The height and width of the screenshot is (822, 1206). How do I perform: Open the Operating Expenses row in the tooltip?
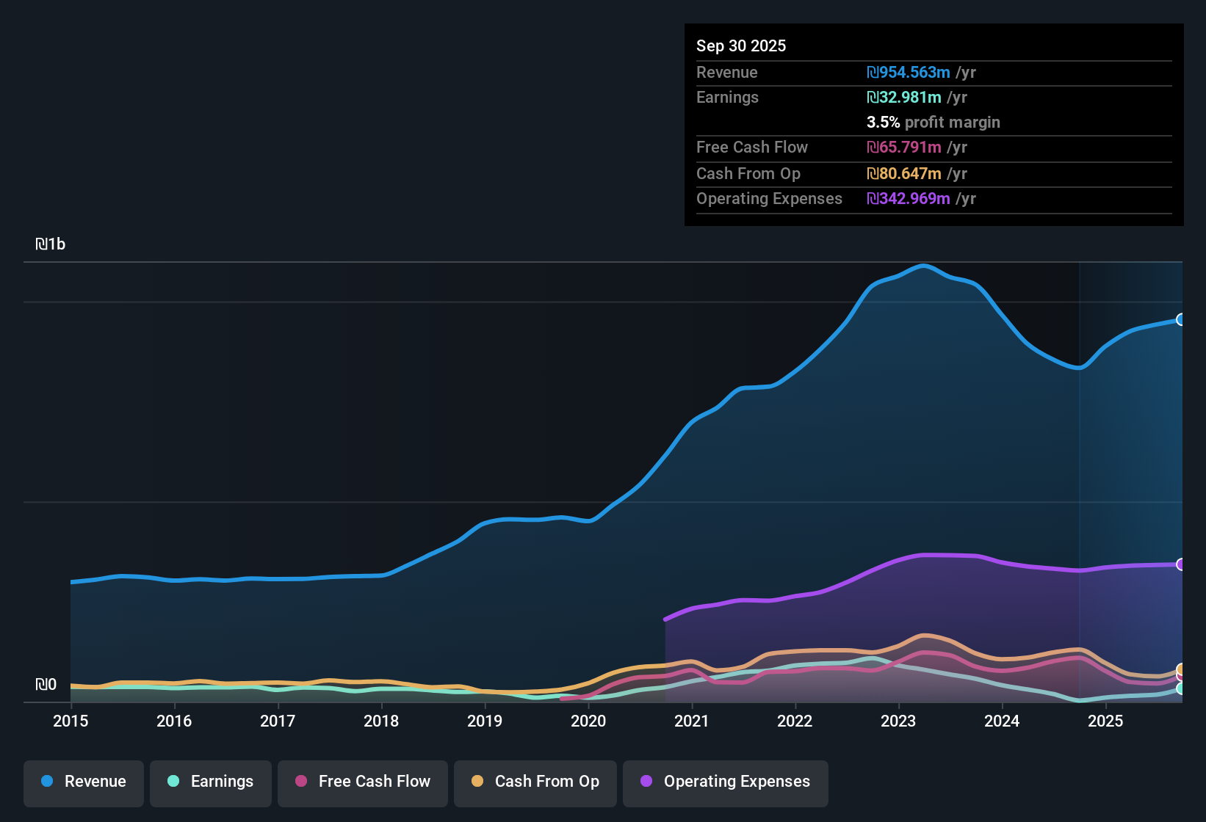point(769,199)
